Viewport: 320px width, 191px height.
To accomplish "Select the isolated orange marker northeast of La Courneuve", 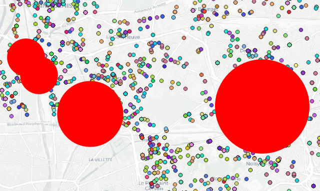I will coord(184,38).
